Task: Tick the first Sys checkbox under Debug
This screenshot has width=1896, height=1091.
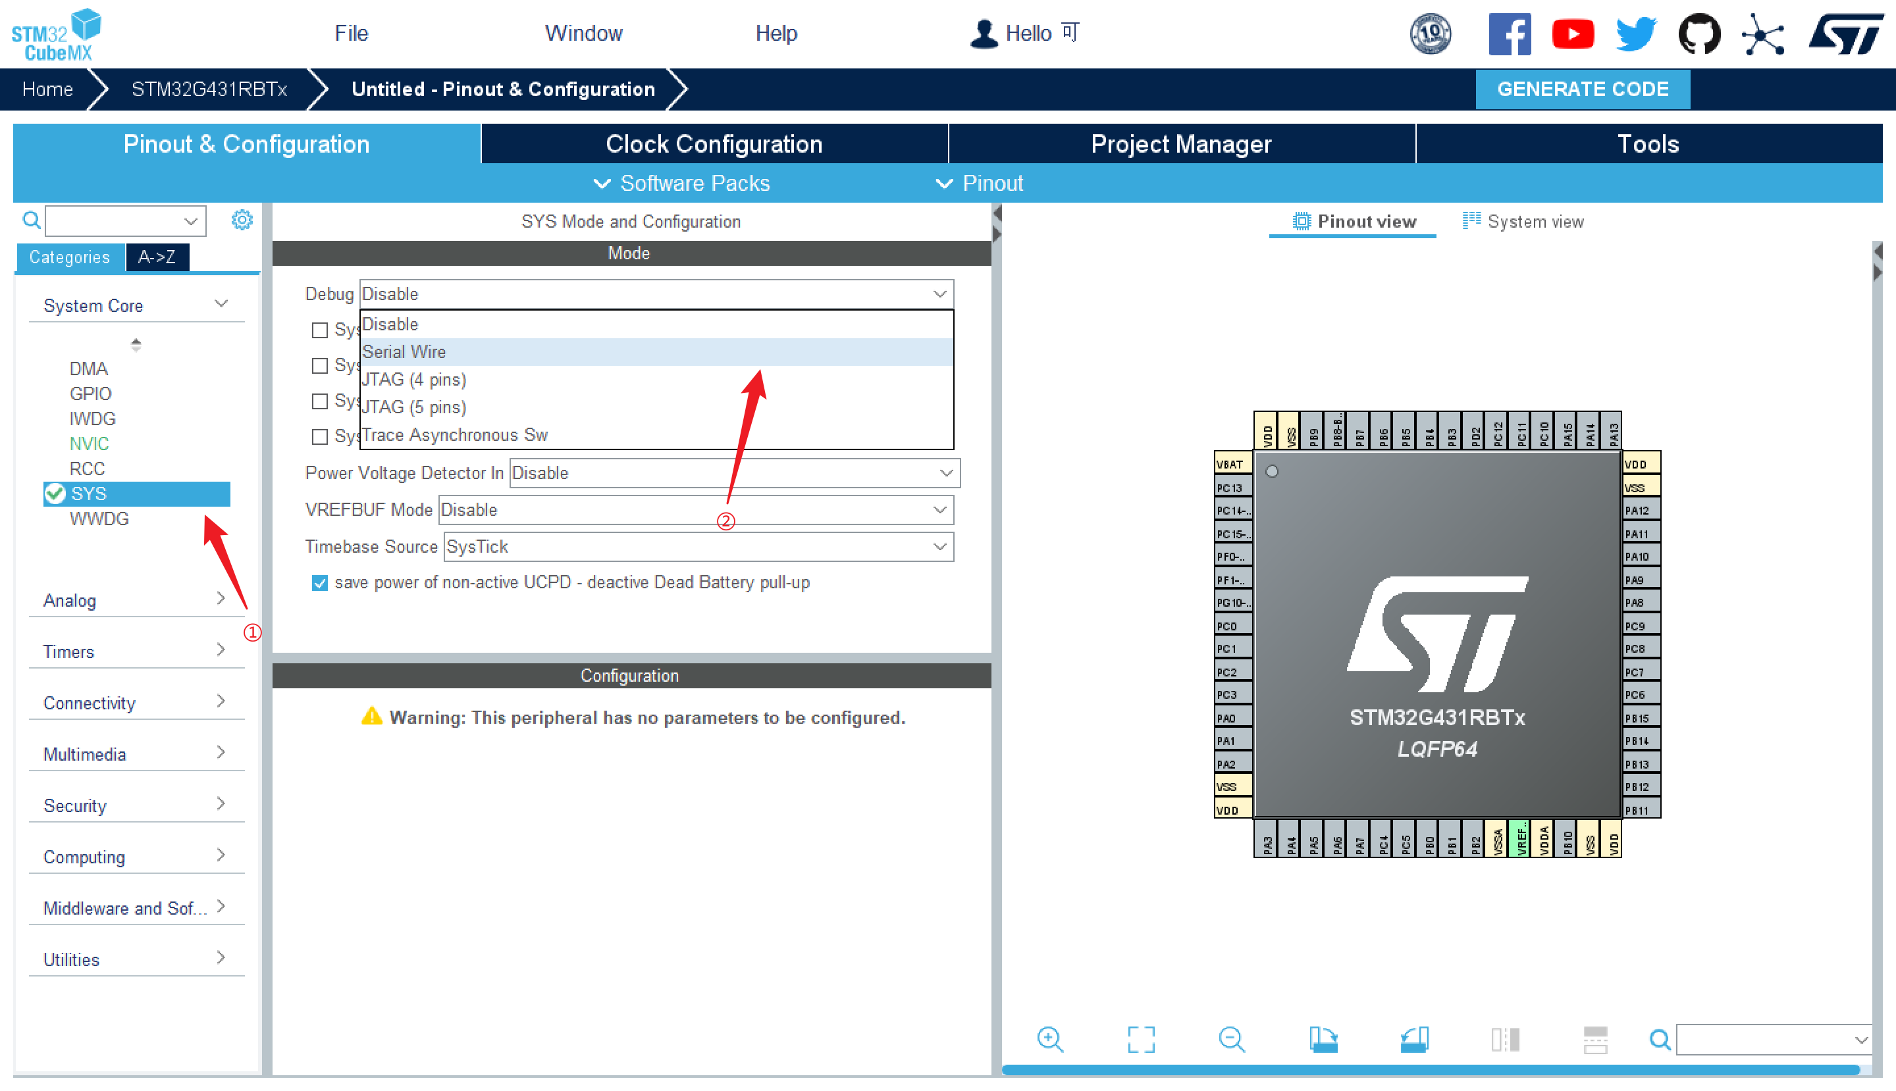Action: pyautogui.click(x=320, y=330)
